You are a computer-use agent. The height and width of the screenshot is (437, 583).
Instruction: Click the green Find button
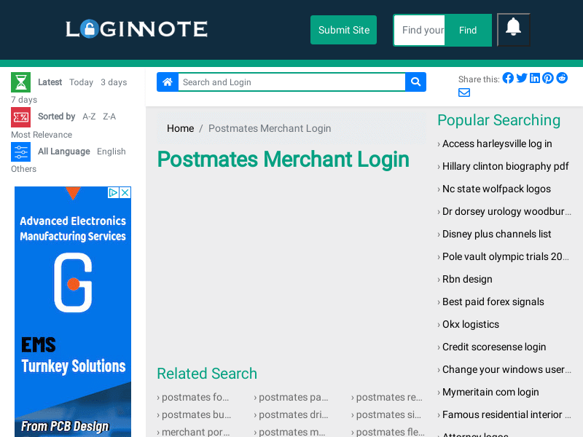pos(468,30)
